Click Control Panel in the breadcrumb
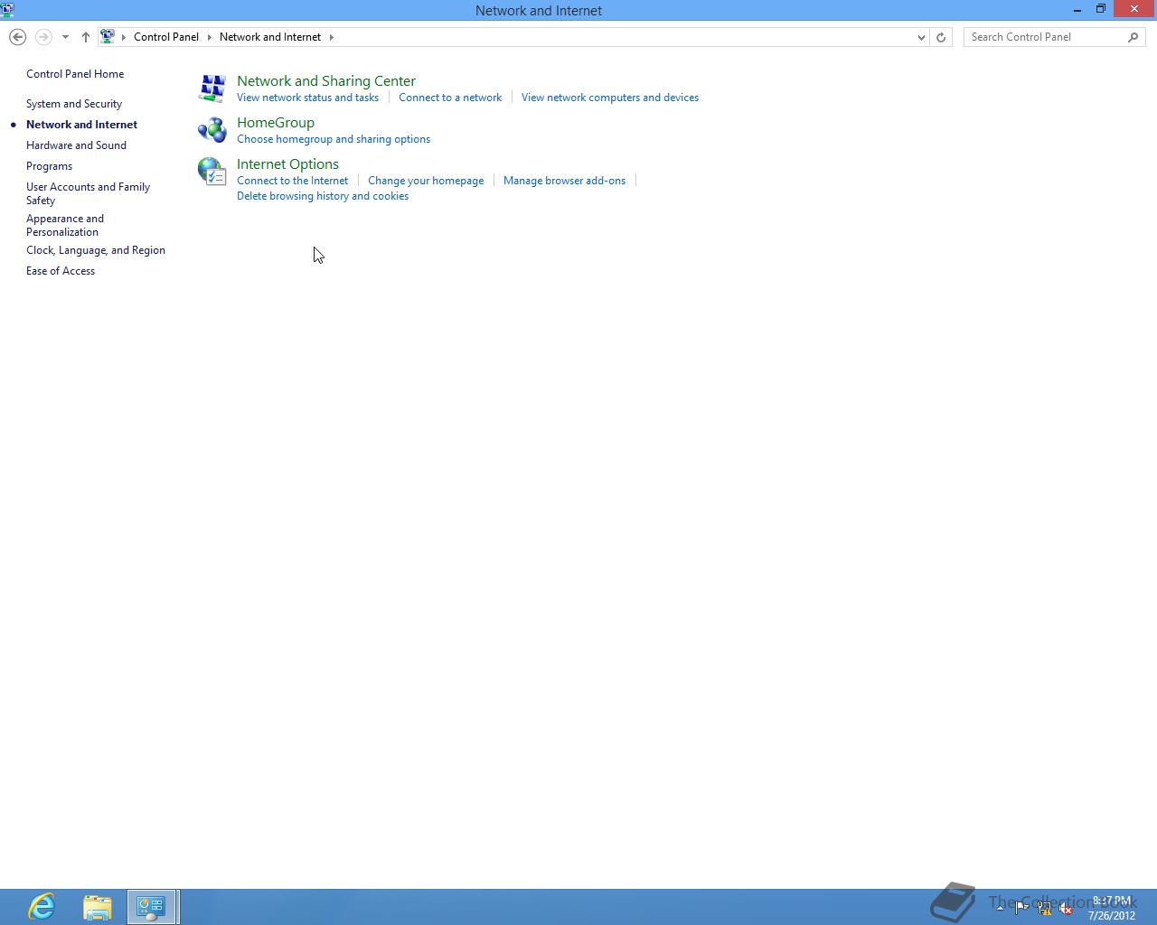This screenshot has width=1157, height=925. tap(166, 37)
